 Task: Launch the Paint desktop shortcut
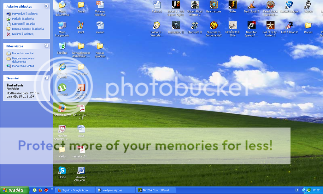coord(81,26)
